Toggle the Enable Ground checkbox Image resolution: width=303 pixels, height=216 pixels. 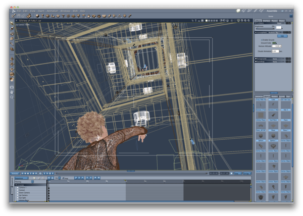point(262,40)
